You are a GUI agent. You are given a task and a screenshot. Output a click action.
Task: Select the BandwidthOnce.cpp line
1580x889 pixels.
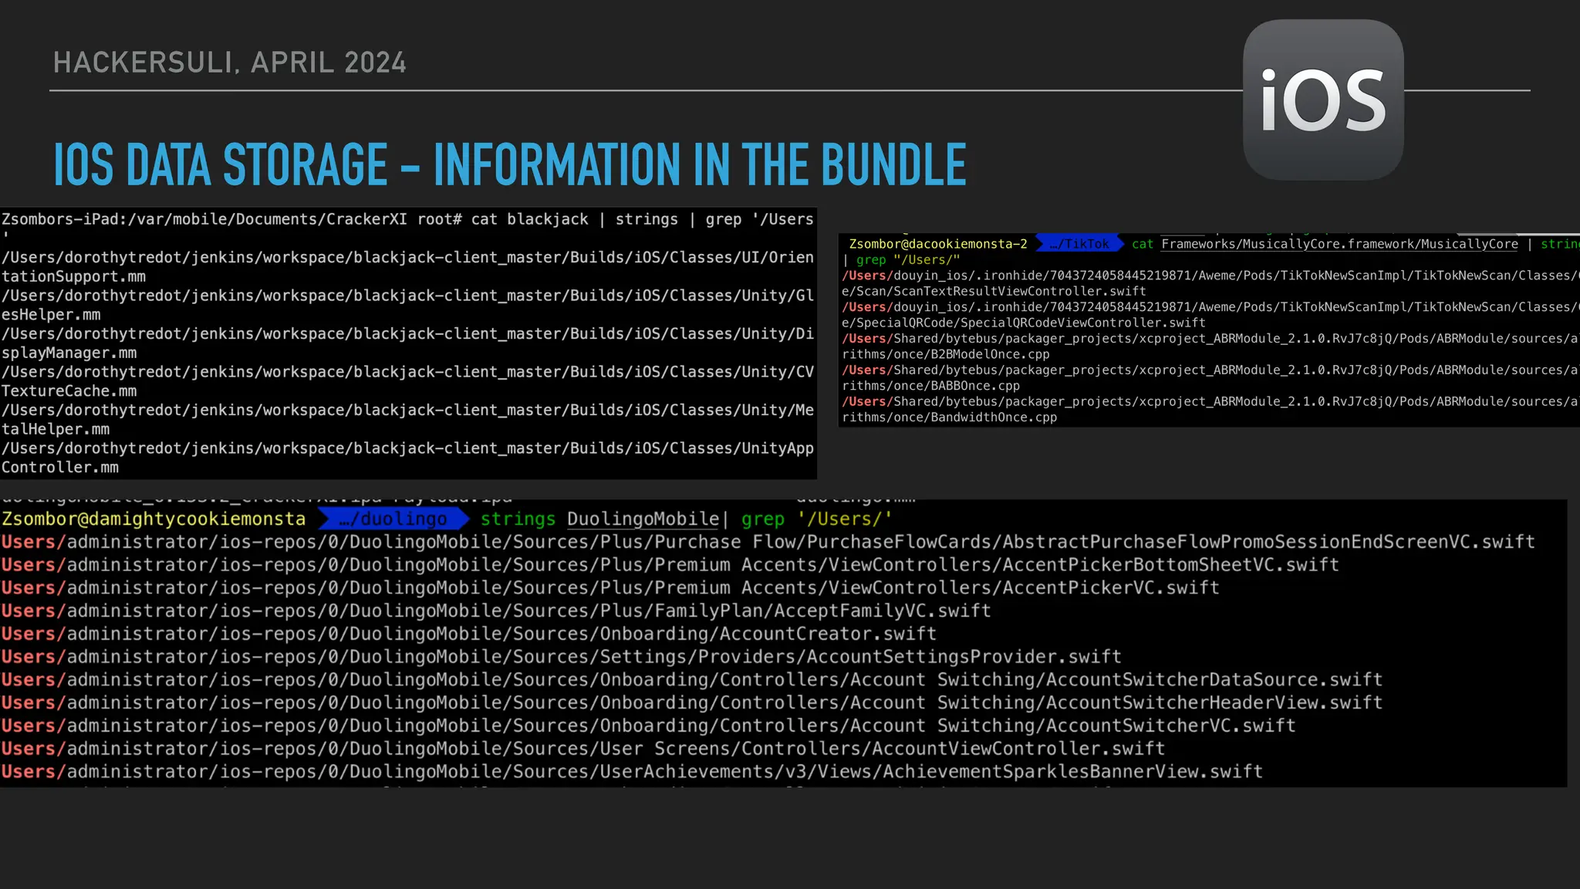coord(1210,410)
